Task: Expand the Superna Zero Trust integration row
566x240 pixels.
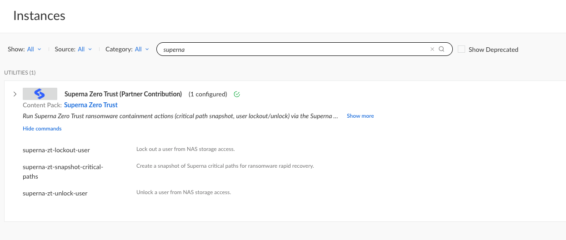Action: pyautogui.click(x=15, y=94)
